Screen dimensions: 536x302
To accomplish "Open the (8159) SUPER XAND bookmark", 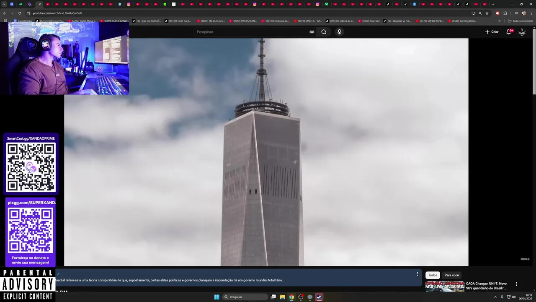I will (x=114, y=21).
